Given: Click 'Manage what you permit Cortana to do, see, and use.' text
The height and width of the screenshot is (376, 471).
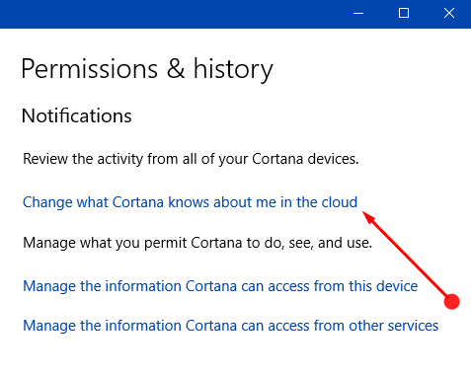Looking at the screenshot, I should pyautogui.click(x=197, y=243).
